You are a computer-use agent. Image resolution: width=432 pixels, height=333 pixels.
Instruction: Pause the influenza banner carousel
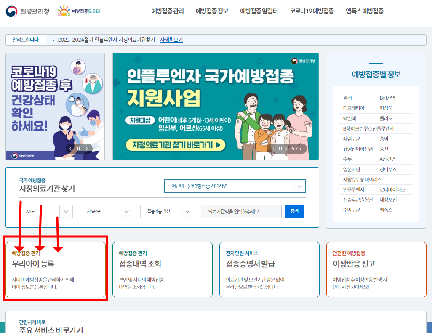pos(280,148)
